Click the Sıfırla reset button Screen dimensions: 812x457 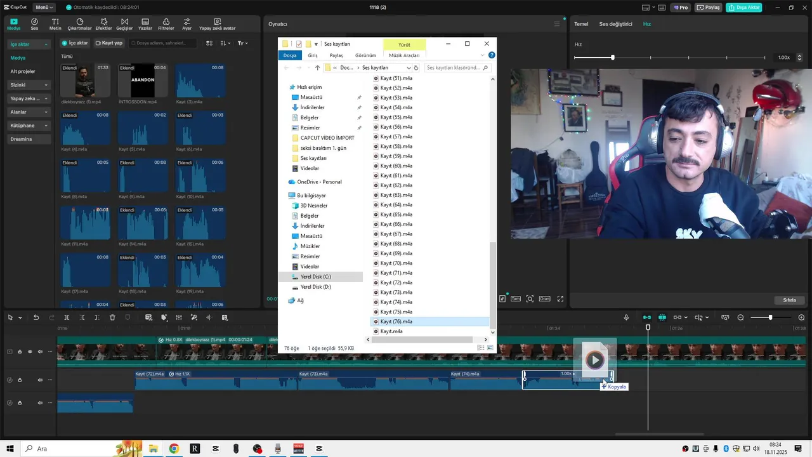tap(789, 300)
